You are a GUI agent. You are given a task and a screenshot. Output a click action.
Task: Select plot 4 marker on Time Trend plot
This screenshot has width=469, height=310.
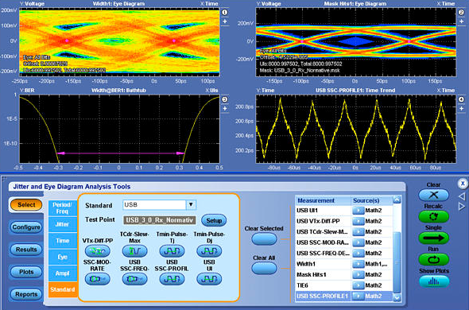pos(461,99)
